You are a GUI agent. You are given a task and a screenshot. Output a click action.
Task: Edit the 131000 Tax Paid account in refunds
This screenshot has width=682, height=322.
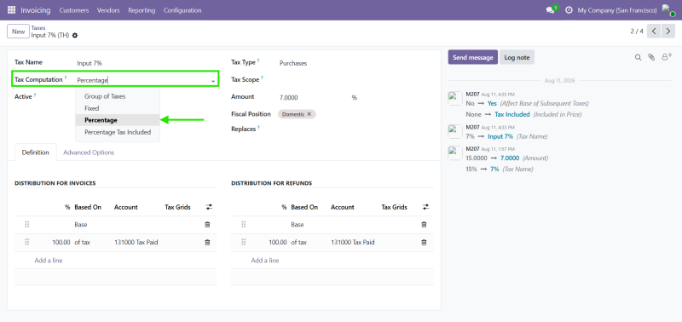click(353, 243)
